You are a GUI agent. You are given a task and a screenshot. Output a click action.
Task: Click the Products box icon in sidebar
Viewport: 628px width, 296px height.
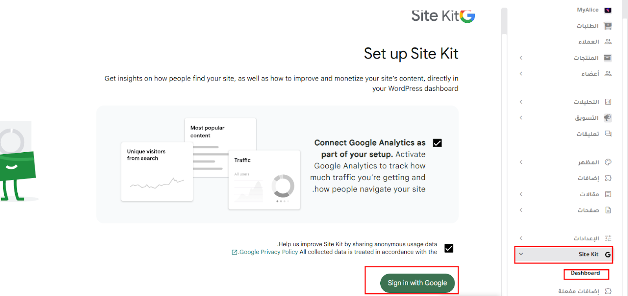tap(608, 58)
